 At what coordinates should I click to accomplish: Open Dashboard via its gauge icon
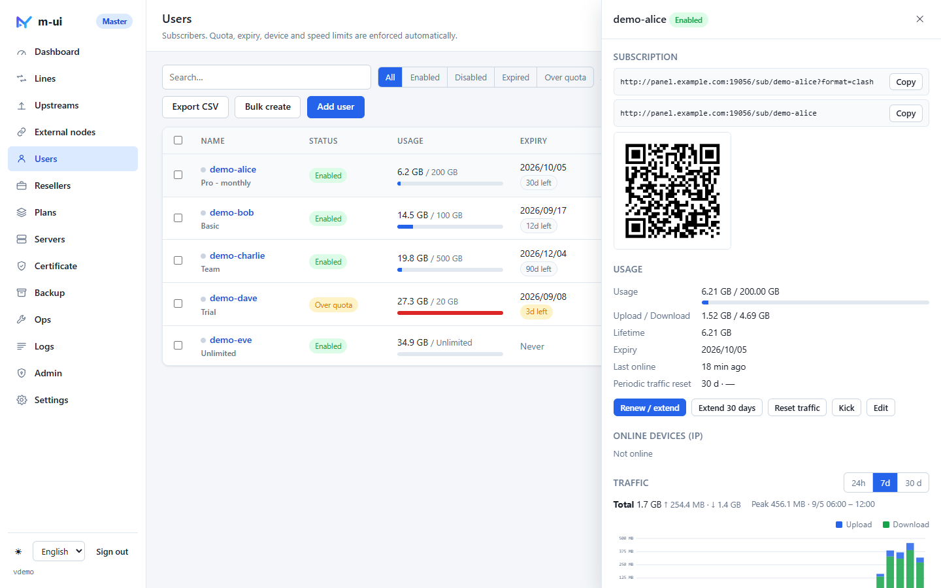22,52
